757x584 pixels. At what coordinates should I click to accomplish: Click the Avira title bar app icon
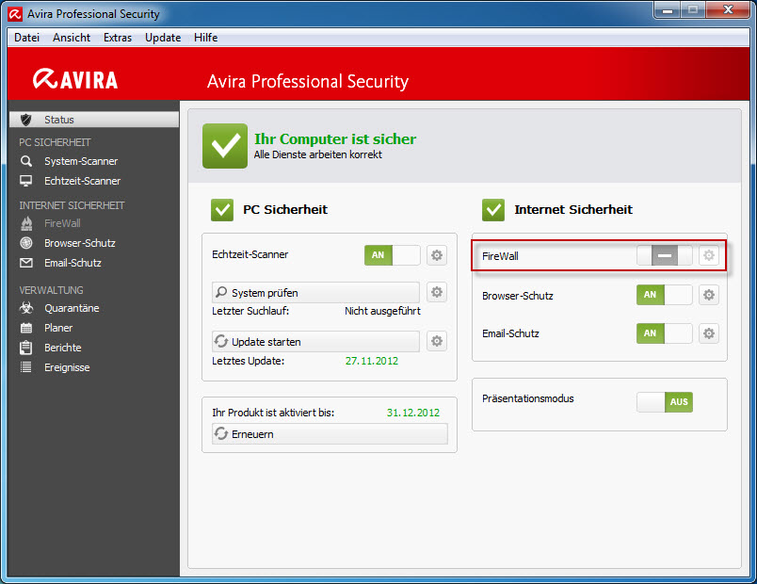(15, 14)
